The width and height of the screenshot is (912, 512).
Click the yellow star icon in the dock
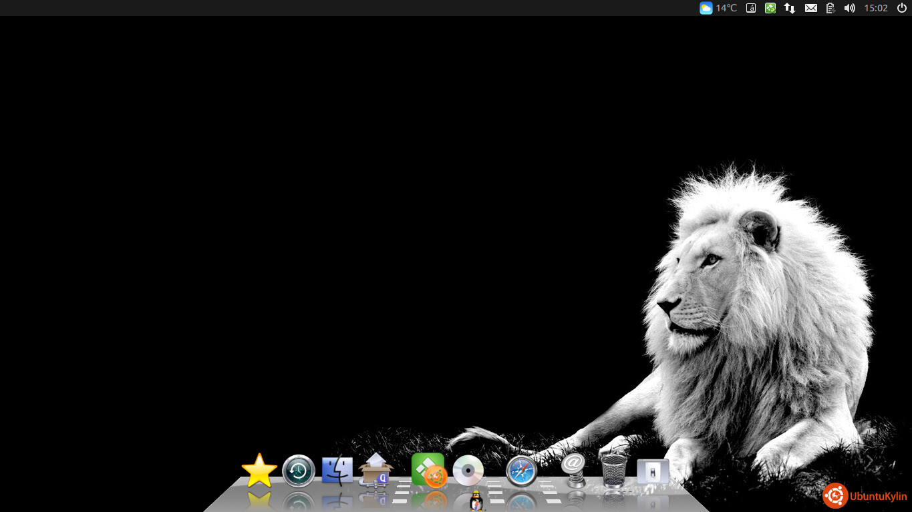259,471
